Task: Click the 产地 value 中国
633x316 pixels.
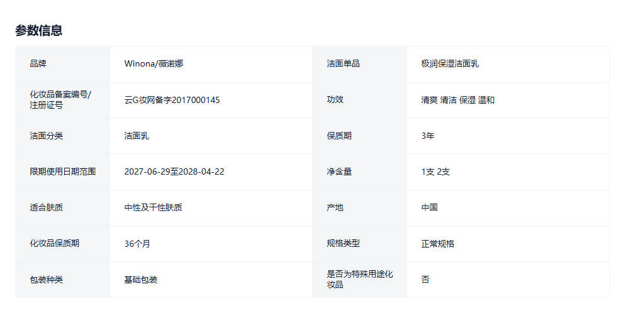Action: [430, 207]
